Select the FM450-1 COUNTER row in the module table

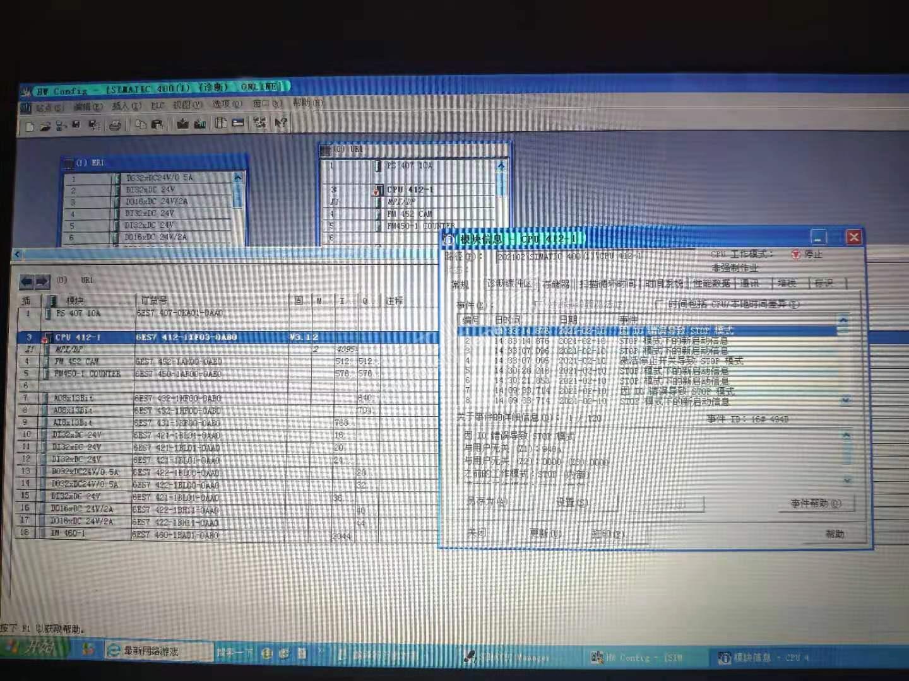click(x=227, y=374)
